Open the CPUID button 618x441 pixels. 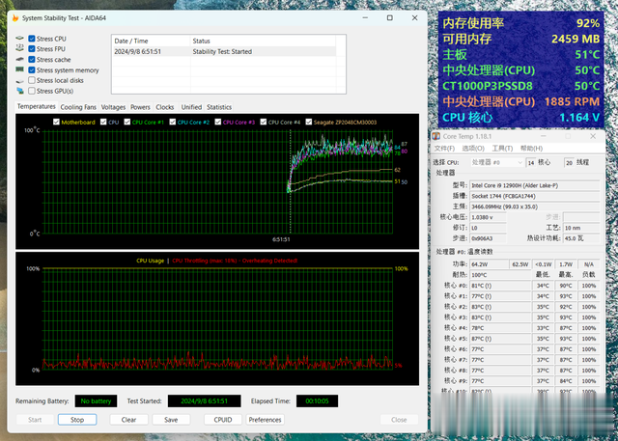[x=223, y=420]
